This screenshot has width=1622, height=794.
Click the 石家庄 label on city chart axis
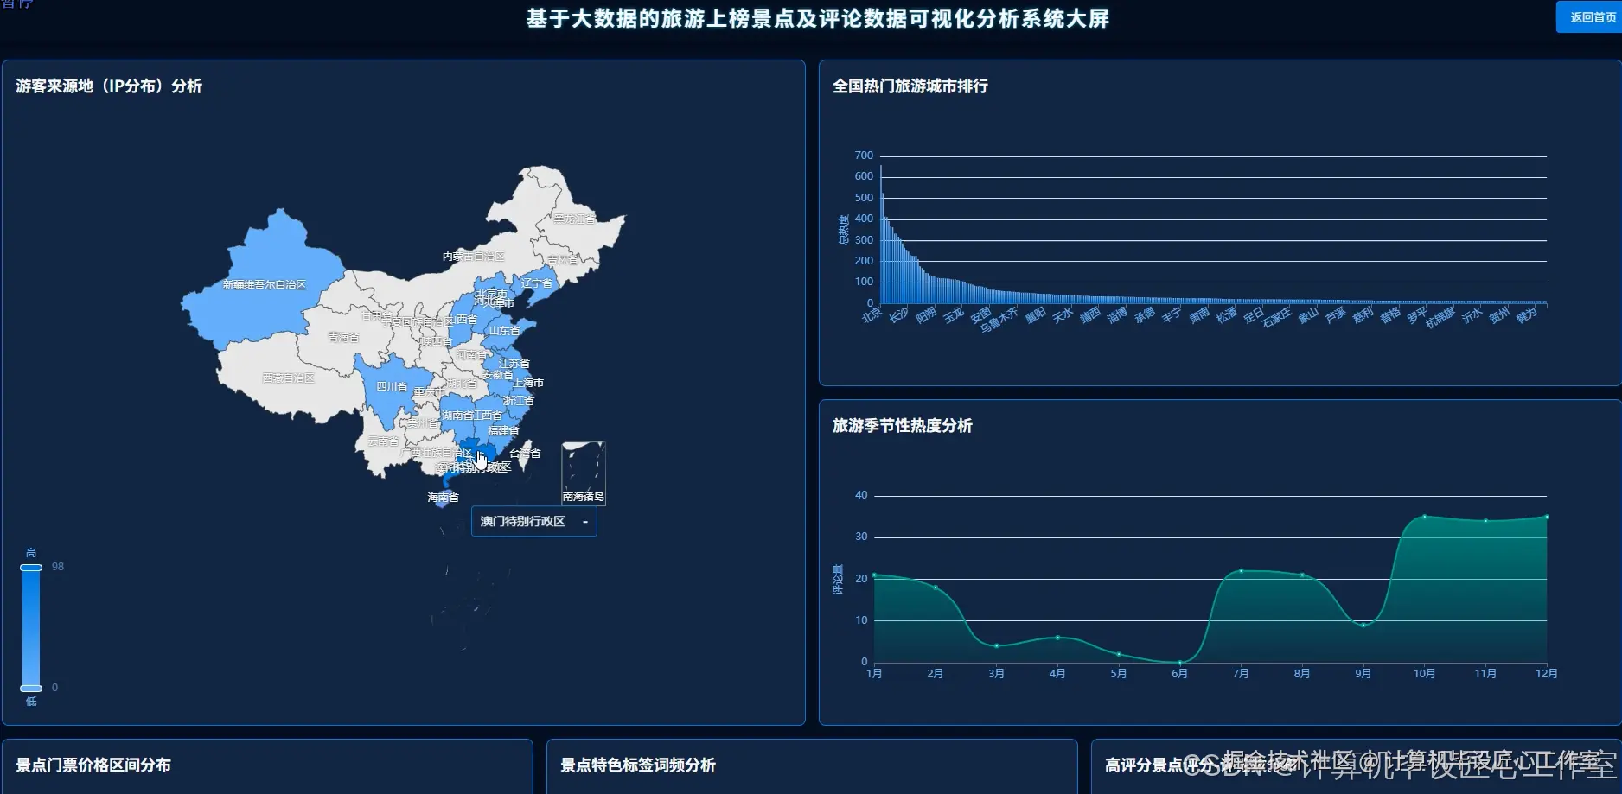[1277, 317]
